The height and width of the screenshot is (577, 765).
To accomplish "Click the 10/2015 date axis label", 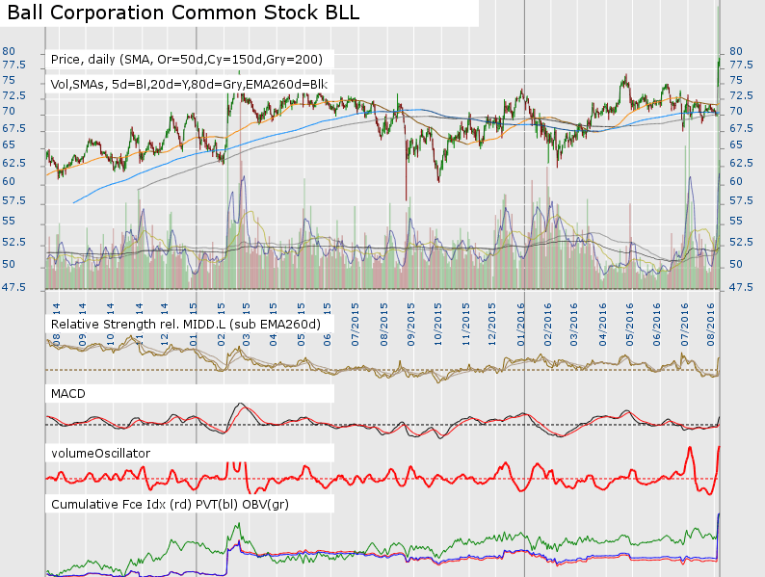I will click(437, 325).
